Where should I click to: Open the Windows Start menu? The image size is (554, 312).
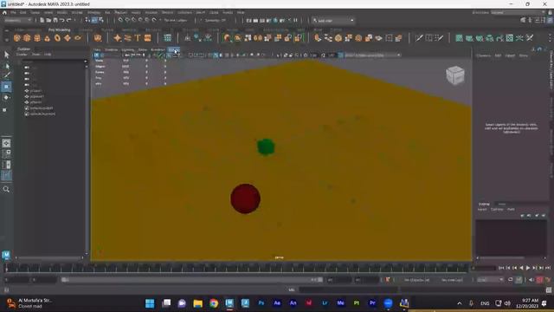(150, 303)
